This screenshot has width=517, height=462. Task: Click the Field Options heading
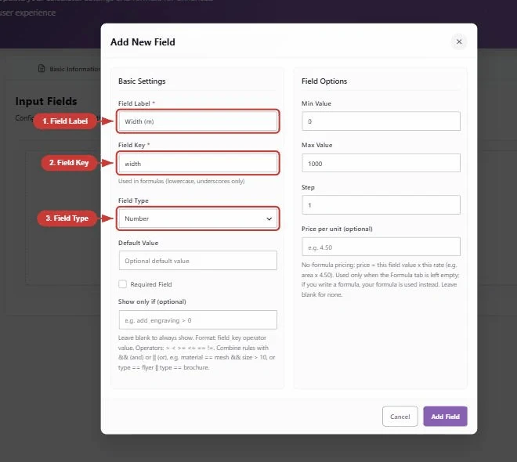click(x=324, y=81)
